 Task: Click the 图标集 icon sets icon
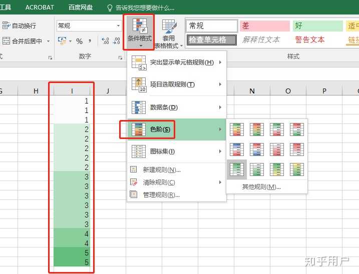[x=139, y=151]
